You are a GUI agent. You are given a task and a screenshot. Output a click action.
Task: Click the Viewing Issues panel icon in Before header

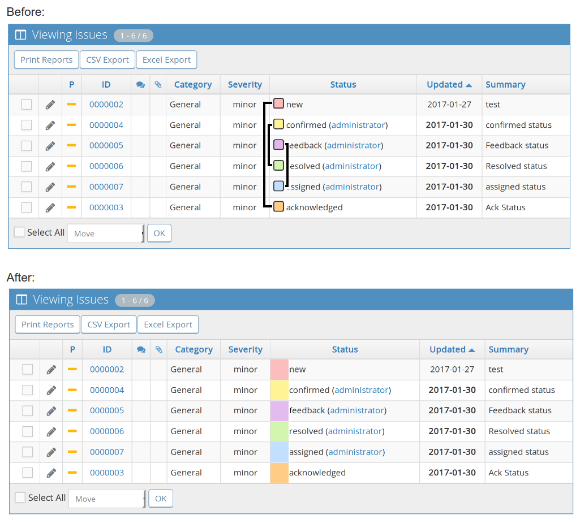[20, 35]
